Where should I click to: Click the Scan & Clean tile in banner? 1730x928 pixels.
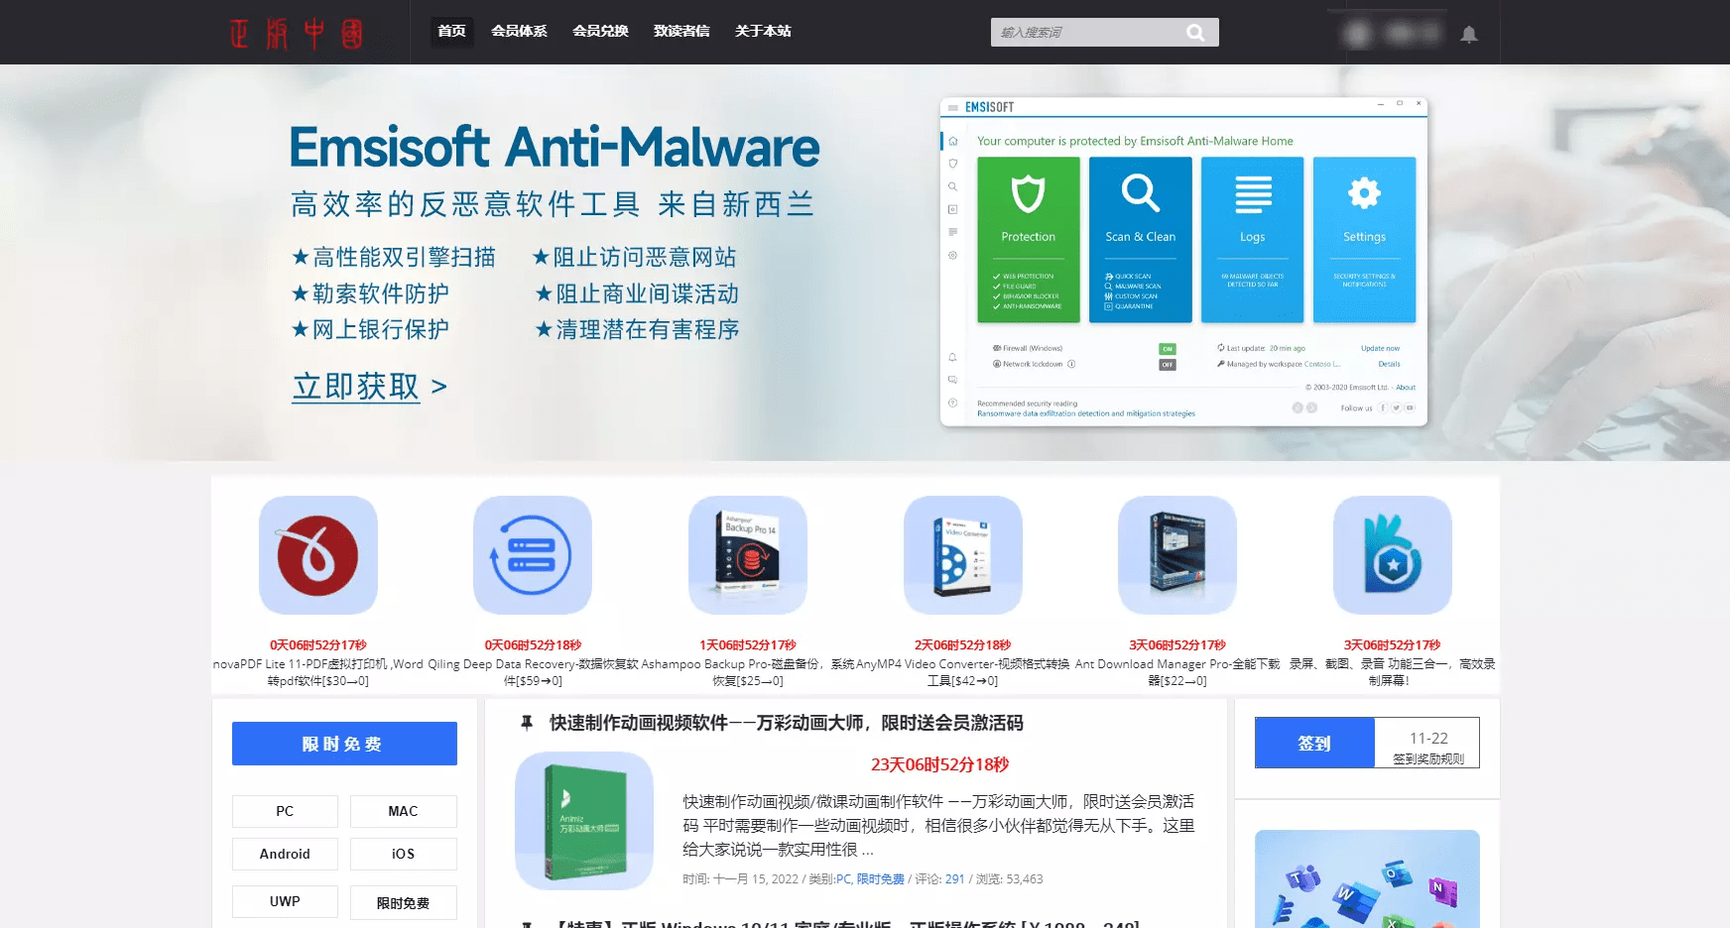click(x=1141, y=240)
